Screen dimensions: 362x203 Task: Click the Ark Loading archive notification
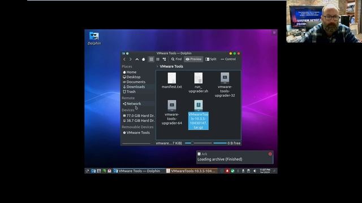pos(235,157)
